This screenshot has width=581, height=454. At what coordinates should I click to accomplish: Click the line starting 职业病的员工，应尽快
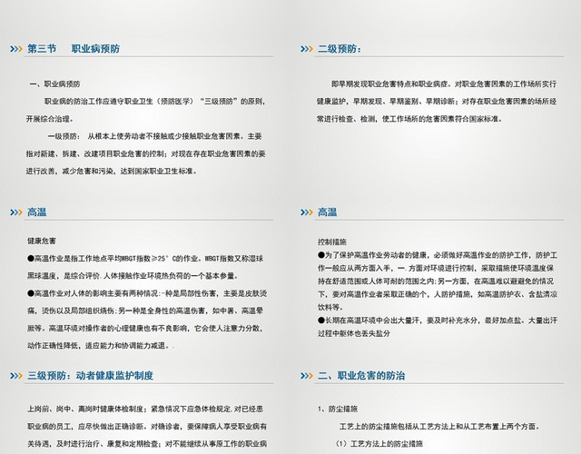click(x=147, y=427)
